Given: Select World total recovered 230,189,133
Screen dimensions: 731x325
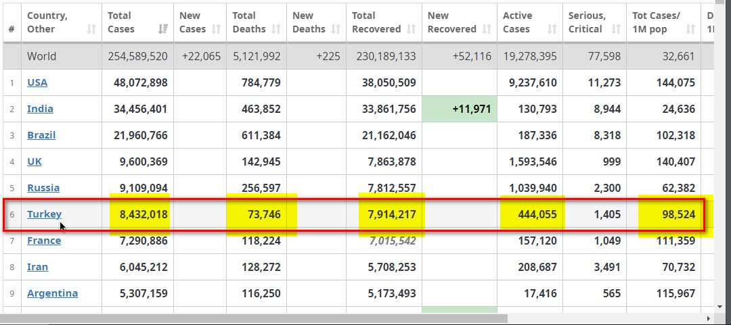Looking at the screenshot, I should (386, 56).
